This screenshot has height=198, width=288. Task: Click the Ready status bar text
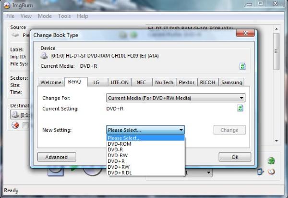point(11,190)
